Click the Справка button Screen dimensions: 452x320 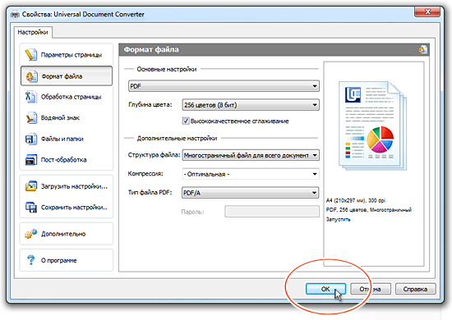pos(415,289)
